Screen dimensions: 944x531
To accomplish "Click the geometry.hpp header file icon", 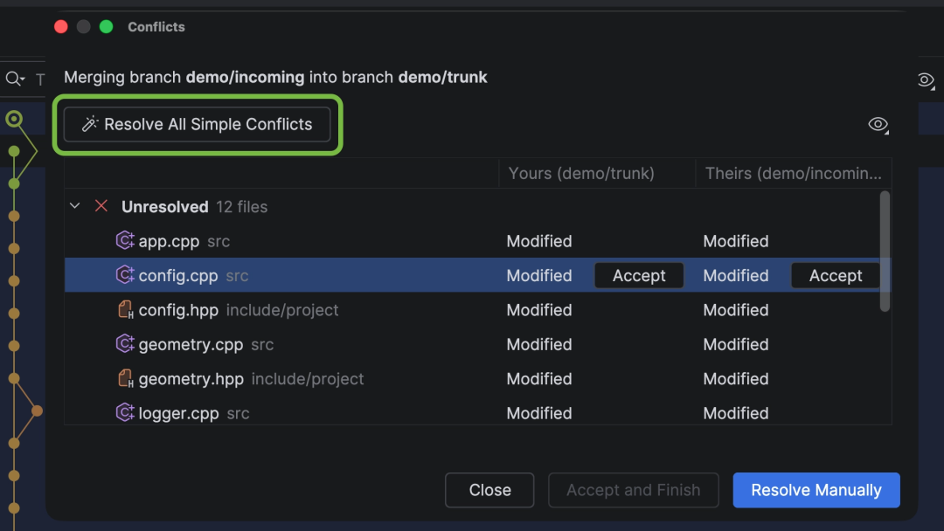I will click(x=125, y=378).
